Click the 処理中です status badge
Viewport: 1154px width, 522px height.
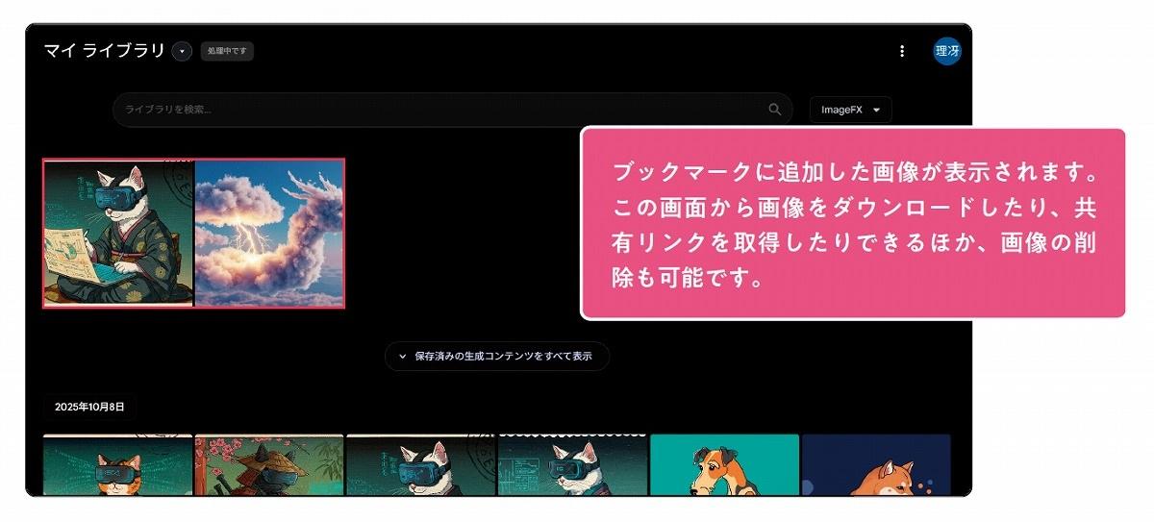[x=227, y=51]
